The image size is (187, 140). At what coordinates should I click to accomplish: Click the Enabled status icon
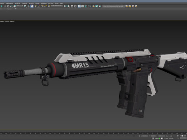[x=153, y=138]
